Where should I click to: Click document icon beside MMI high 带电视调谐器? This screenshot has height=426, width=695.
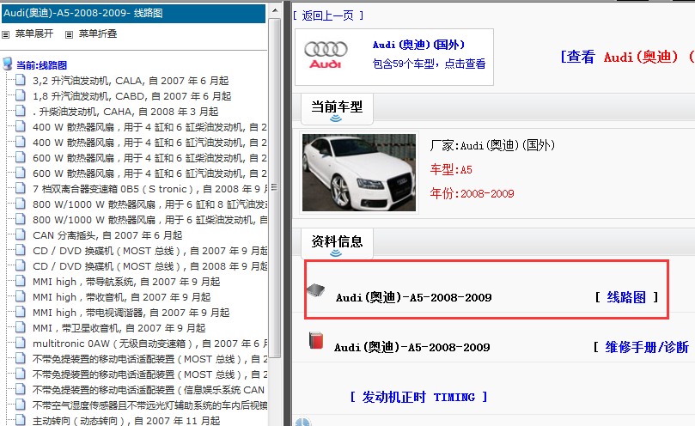21,312
